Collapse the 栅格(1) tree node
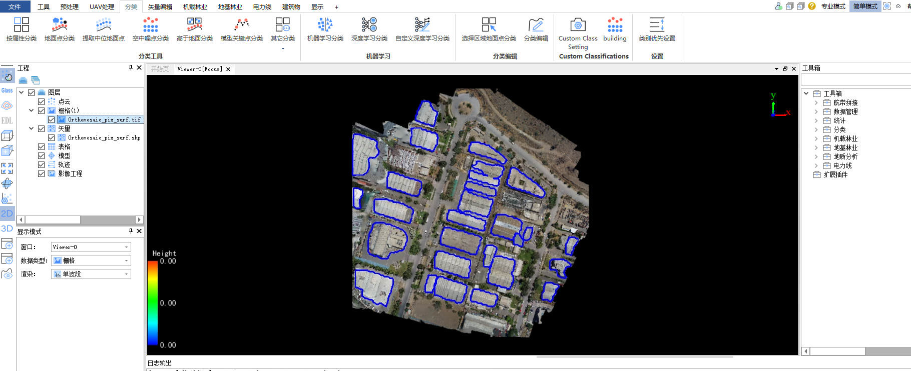The width and height of the screenshot is (911, 371). (32, 110)
